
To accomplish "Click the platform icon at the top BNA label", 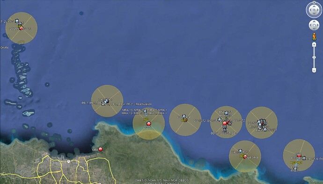I will click(226, 113).
